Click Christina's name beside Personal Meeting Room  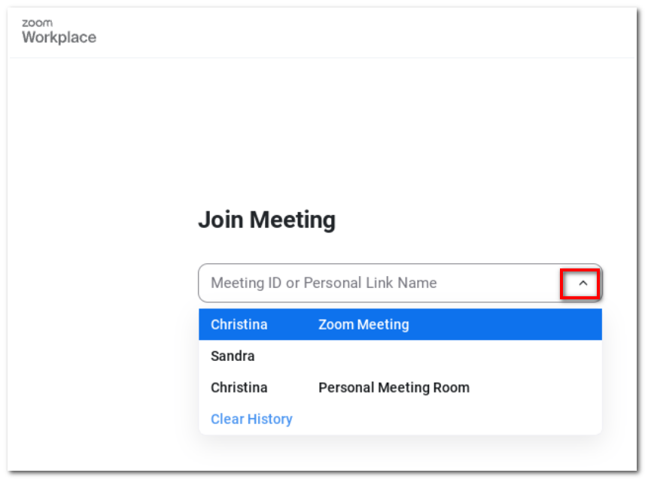[x=239, y=387]
